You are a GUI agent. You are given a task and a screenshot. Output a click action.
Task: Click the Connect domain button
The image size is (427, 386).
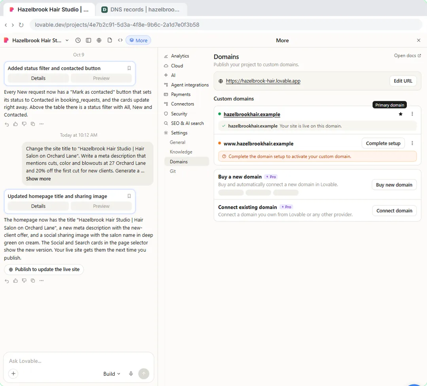point(394,211)
